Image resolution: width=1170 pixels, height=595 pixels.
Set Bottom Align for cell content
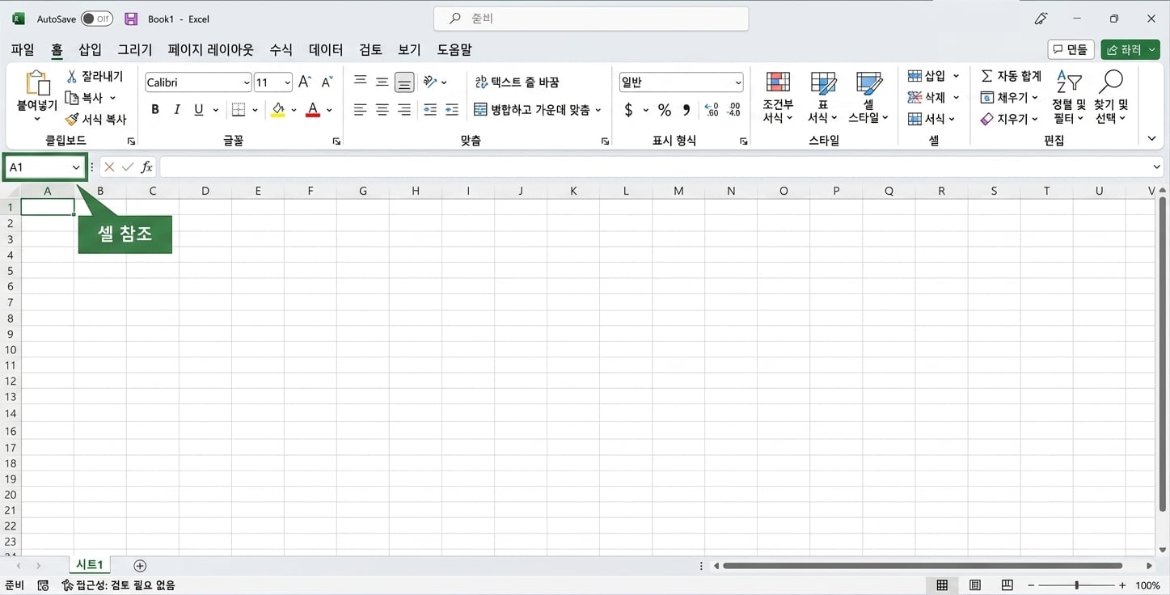coord(404,82)
